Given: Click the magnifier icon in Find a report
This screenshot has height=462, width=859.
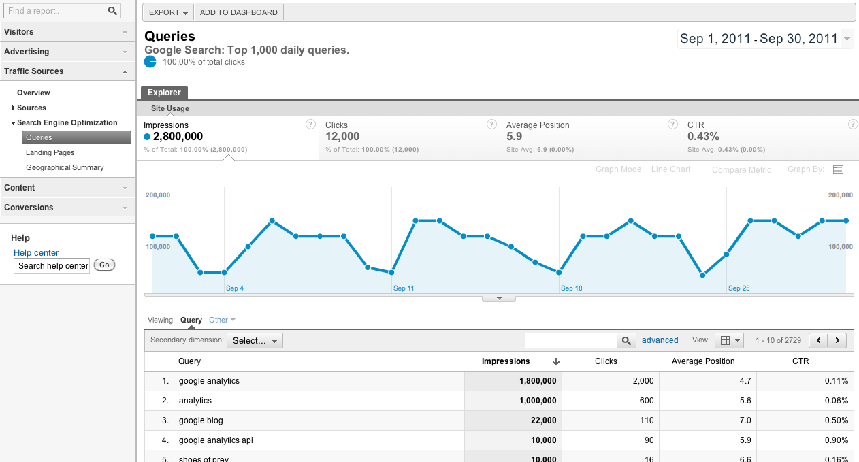Looking at the screenshot, I should coord(112,11).
